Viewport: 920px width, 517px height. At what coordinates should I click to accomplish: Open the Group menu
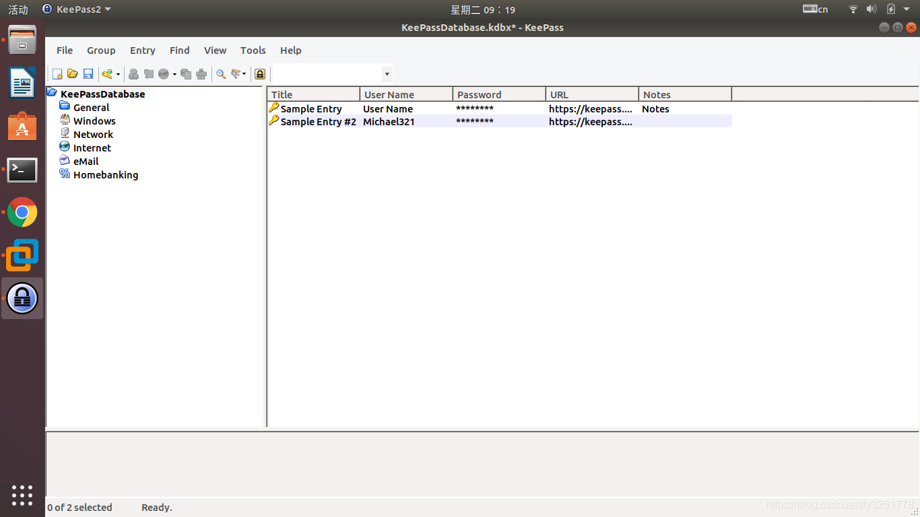tap(101, 50)
